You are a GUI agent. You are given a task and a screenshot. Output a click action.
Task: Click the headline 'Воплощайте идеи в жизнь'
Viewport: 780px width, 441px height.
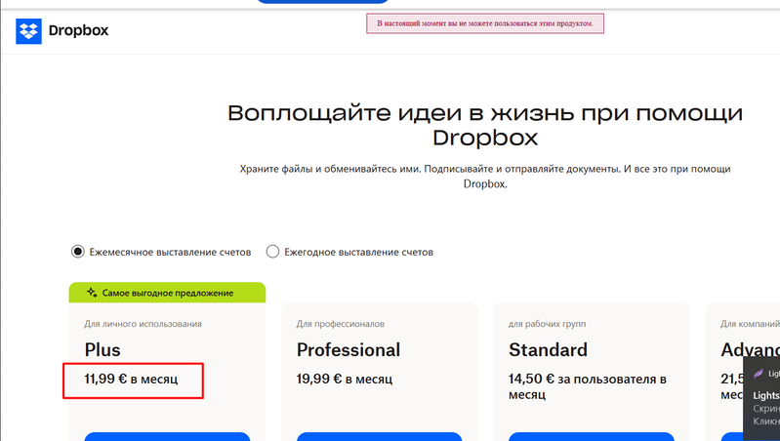tap(485, 125)
